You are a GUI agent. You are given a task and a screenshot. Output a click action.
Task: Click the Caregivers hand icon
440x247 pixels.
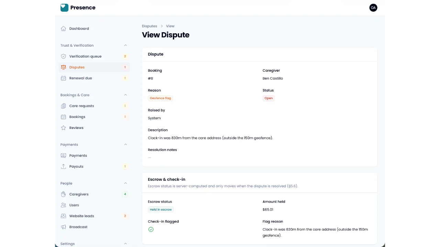pos(63,194)
